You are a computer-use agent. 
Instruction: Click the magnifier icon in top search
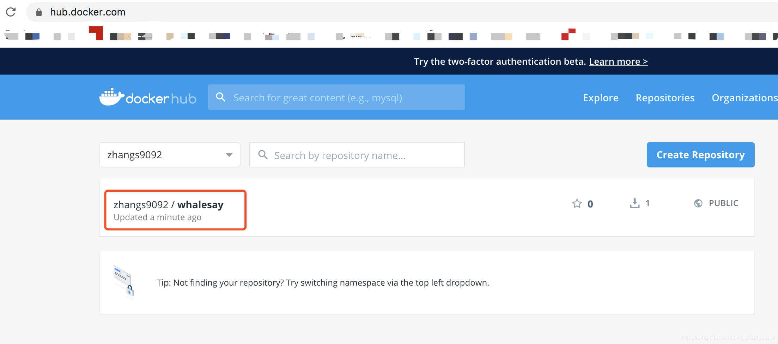(x=221, y=97)
